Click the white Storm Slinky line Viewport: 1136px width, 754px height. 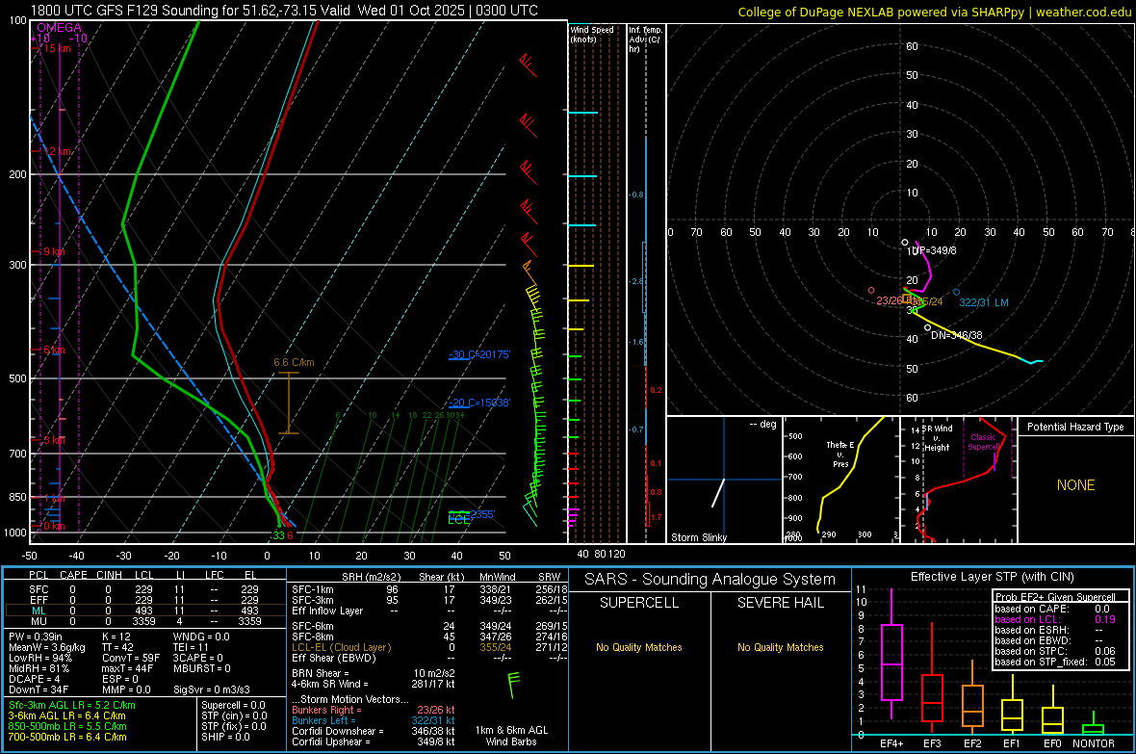(x=718, y=492)
